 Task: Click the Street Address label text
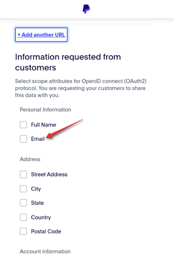(49, 174)
